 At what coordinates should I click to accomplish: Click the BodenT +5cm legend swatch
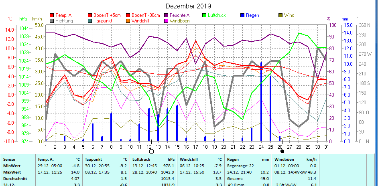click(90, 15)
